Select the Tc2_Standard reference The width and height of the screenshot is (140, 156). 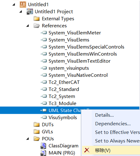point(64,89)
